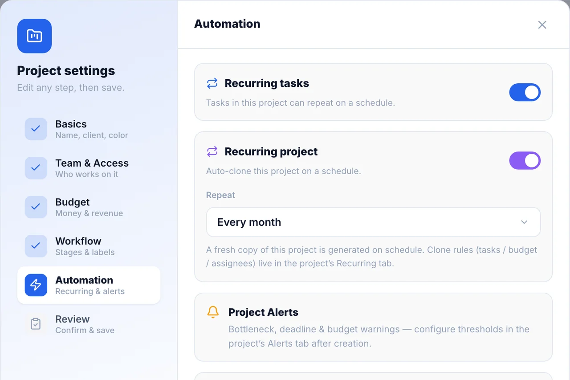Click 'Auto-clone this project on a schedule.' text

284,171
